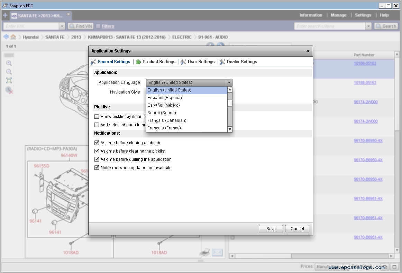The width and height of the screenshot is (402, 273).
Task: Choose English (United States) from the language list
Action: coord(187,90)
